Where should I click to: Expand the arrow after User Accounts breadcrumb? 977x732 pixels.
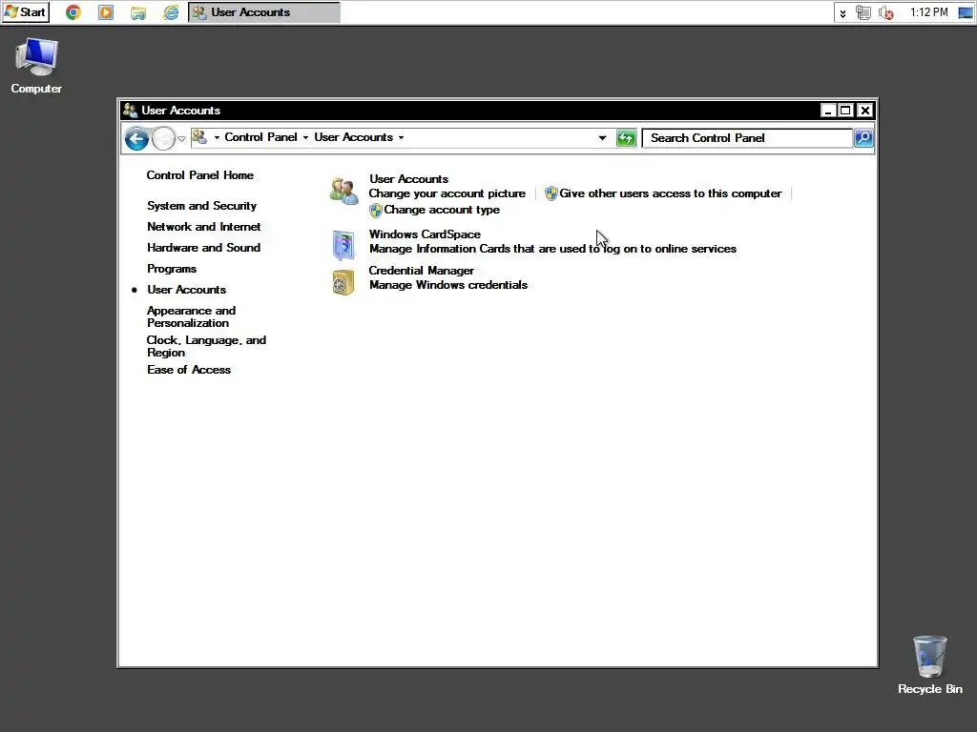coord(401,137)
